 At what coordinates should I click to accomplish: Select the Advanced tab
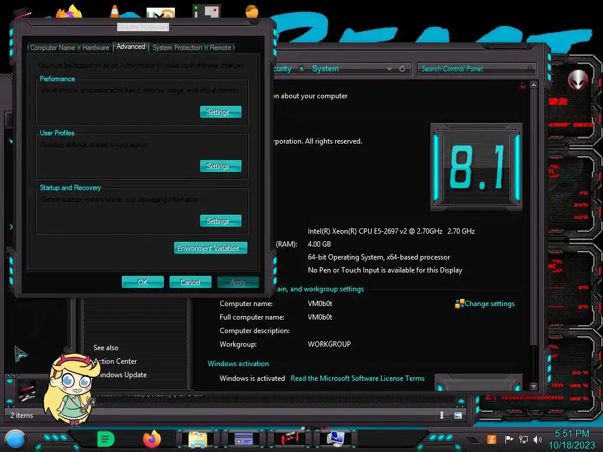point(131,46)
